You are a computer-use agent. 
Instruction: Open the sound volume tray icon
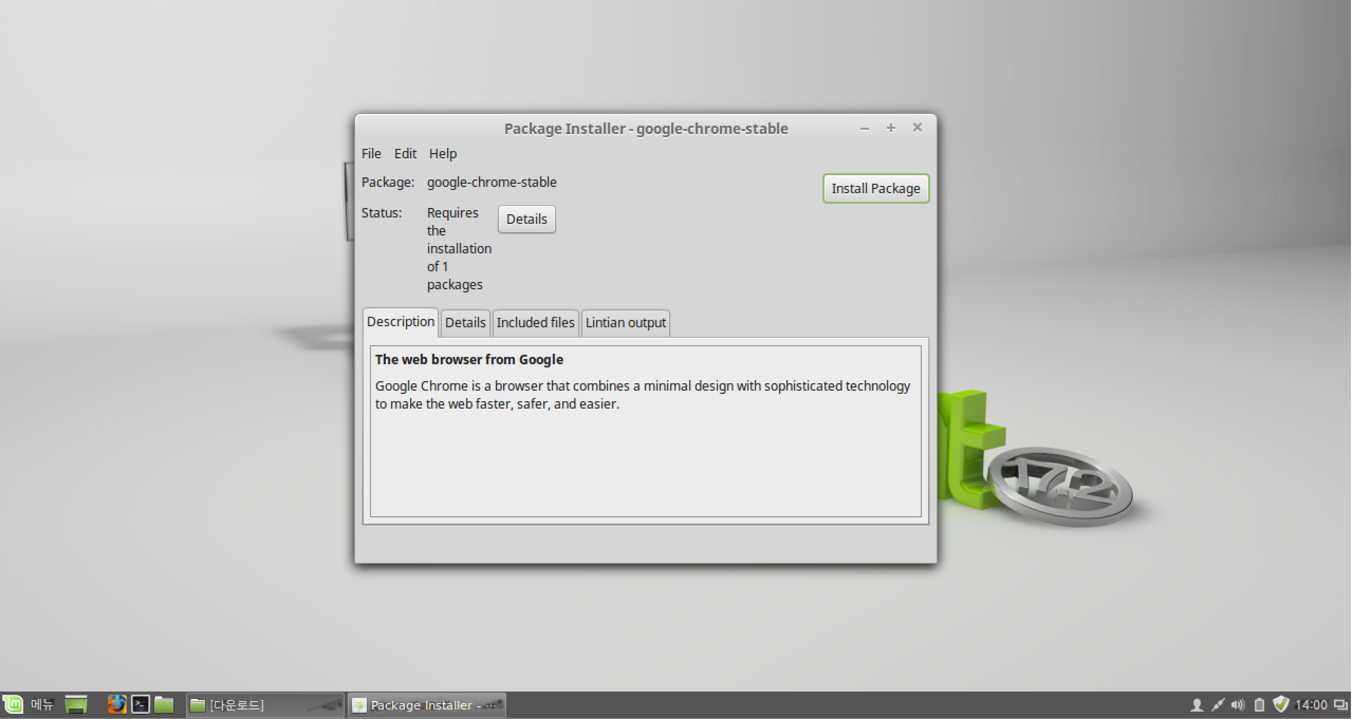(1238, 705)
